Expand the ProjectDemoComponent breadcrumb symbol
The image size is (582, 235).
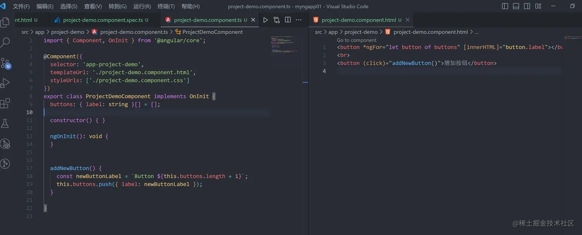pos(212,32)
